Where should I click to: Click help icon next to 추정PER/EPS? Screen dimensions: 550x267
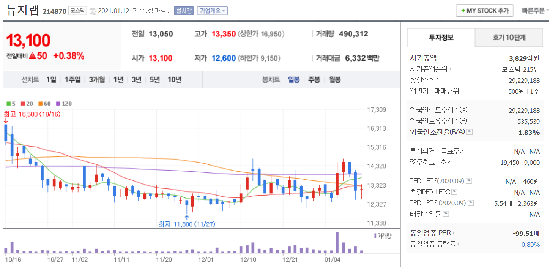click(x=454, y=192)
